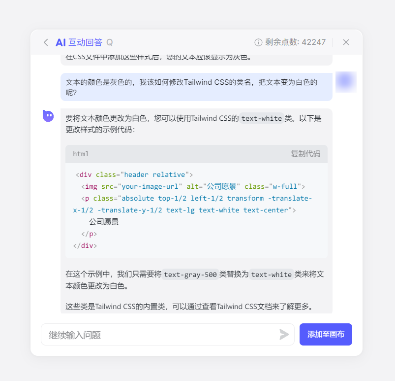Viewport: 395px width, 381px height.
Task: Click the info icon next to 剩余点数
Action: (x=258, y=42)
